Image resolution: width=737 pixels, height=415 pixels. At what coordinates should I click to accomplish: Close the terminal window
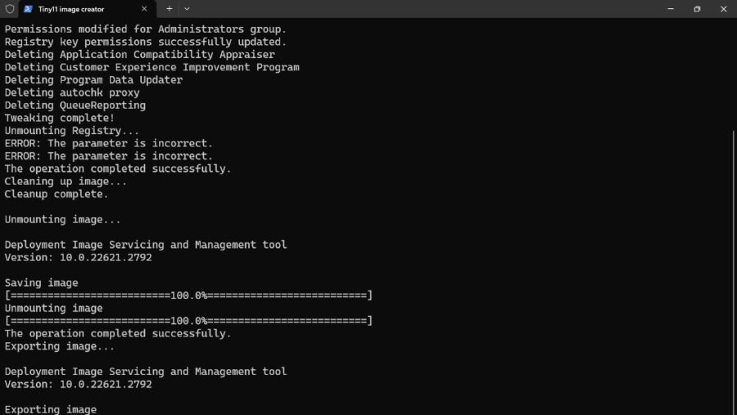[724, 9]
